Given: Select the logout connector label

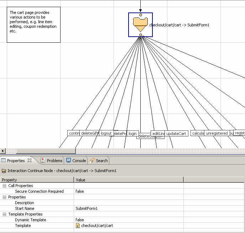Looking at the screenshot, I should click(x=106, y=133).
